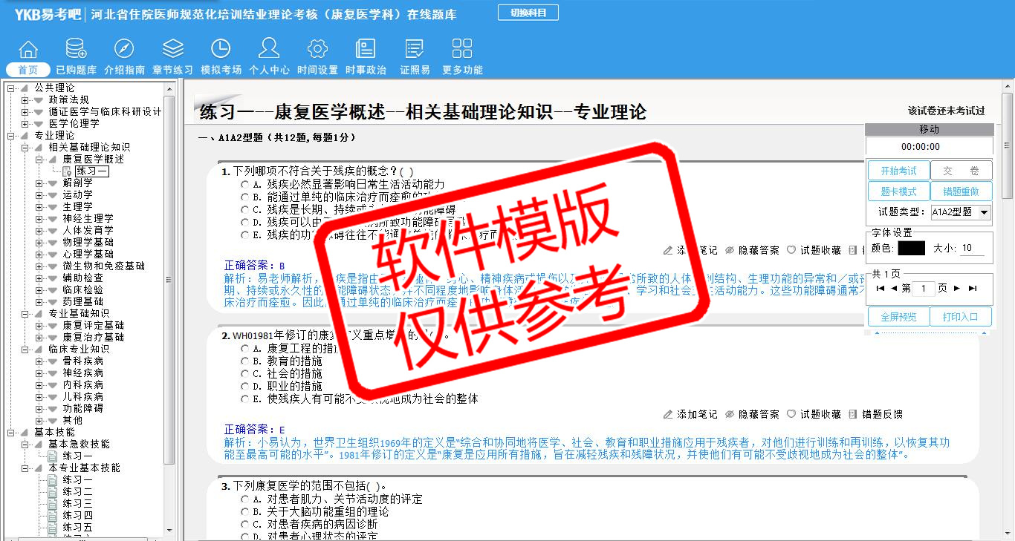Open 章节练习 layers icon

tap(172, 50)
